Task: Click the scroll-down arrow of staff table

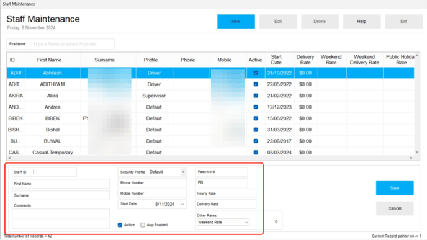Action: [x=417, y=153]
